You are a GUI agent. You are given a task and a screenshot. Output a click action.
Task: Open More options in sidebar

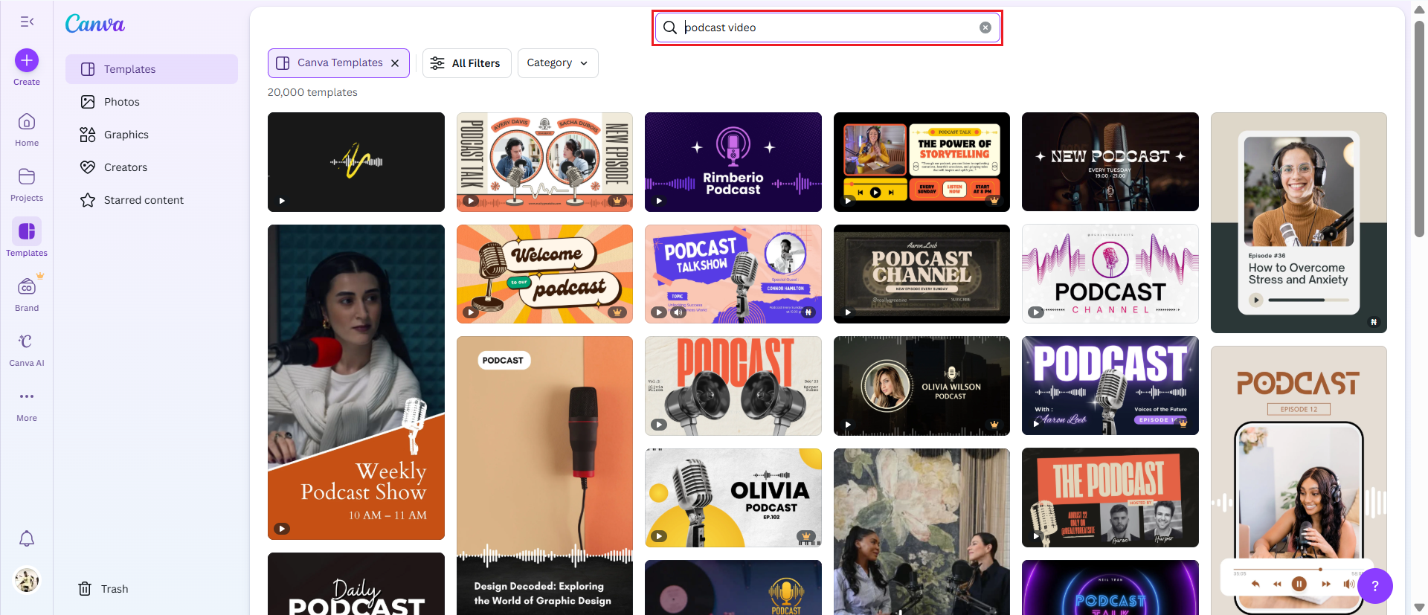(x=27, y=405)
